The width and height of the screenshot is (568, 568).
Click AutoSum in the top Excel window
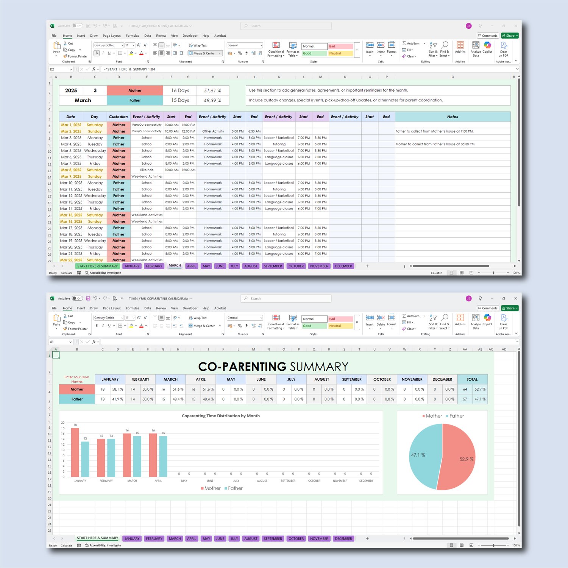[x=411, y=44]
